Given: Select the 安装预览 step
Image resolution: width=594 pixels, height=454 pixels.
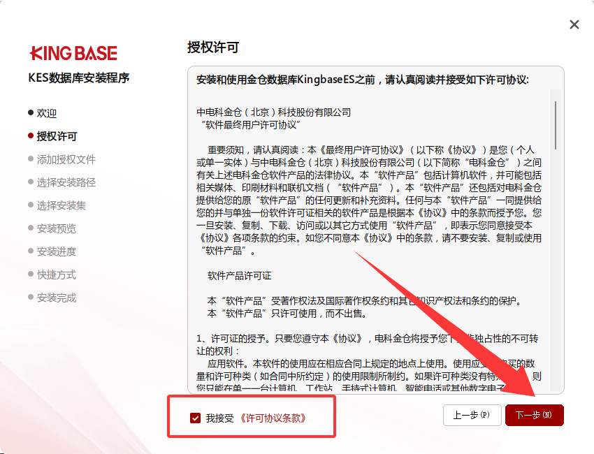Looking at the screenshot, I should pos(52,228).
